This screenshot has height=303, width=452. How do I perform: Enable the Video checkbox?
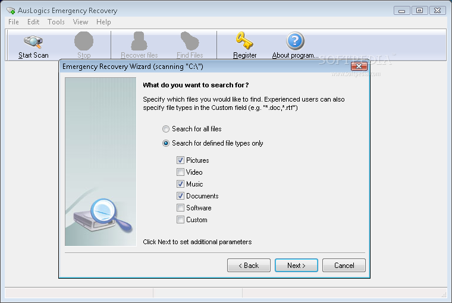[180, 172]
